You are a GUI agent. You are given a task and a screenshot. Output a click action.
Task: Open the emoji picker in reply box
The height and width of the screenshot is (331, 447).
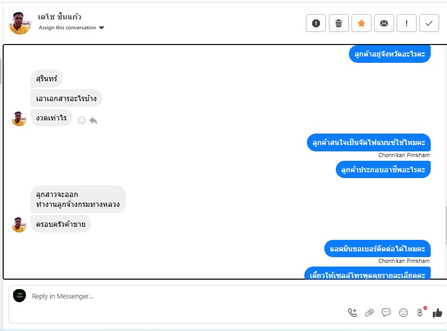pyautogui.click(x=403, y=313)
